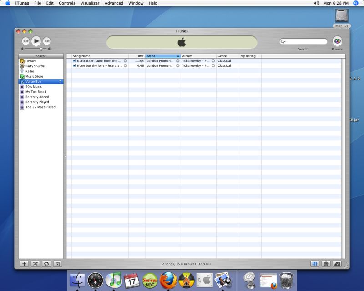364x291 pixels.
Task: Open the Advanced menu
Action: pyautogui.click(x=114, y=3)
